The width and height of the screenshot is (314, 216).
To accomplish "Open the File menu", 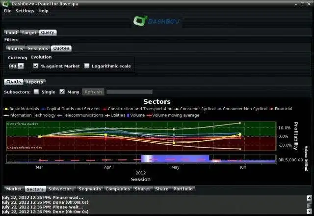I will click(x=8, y=11).
